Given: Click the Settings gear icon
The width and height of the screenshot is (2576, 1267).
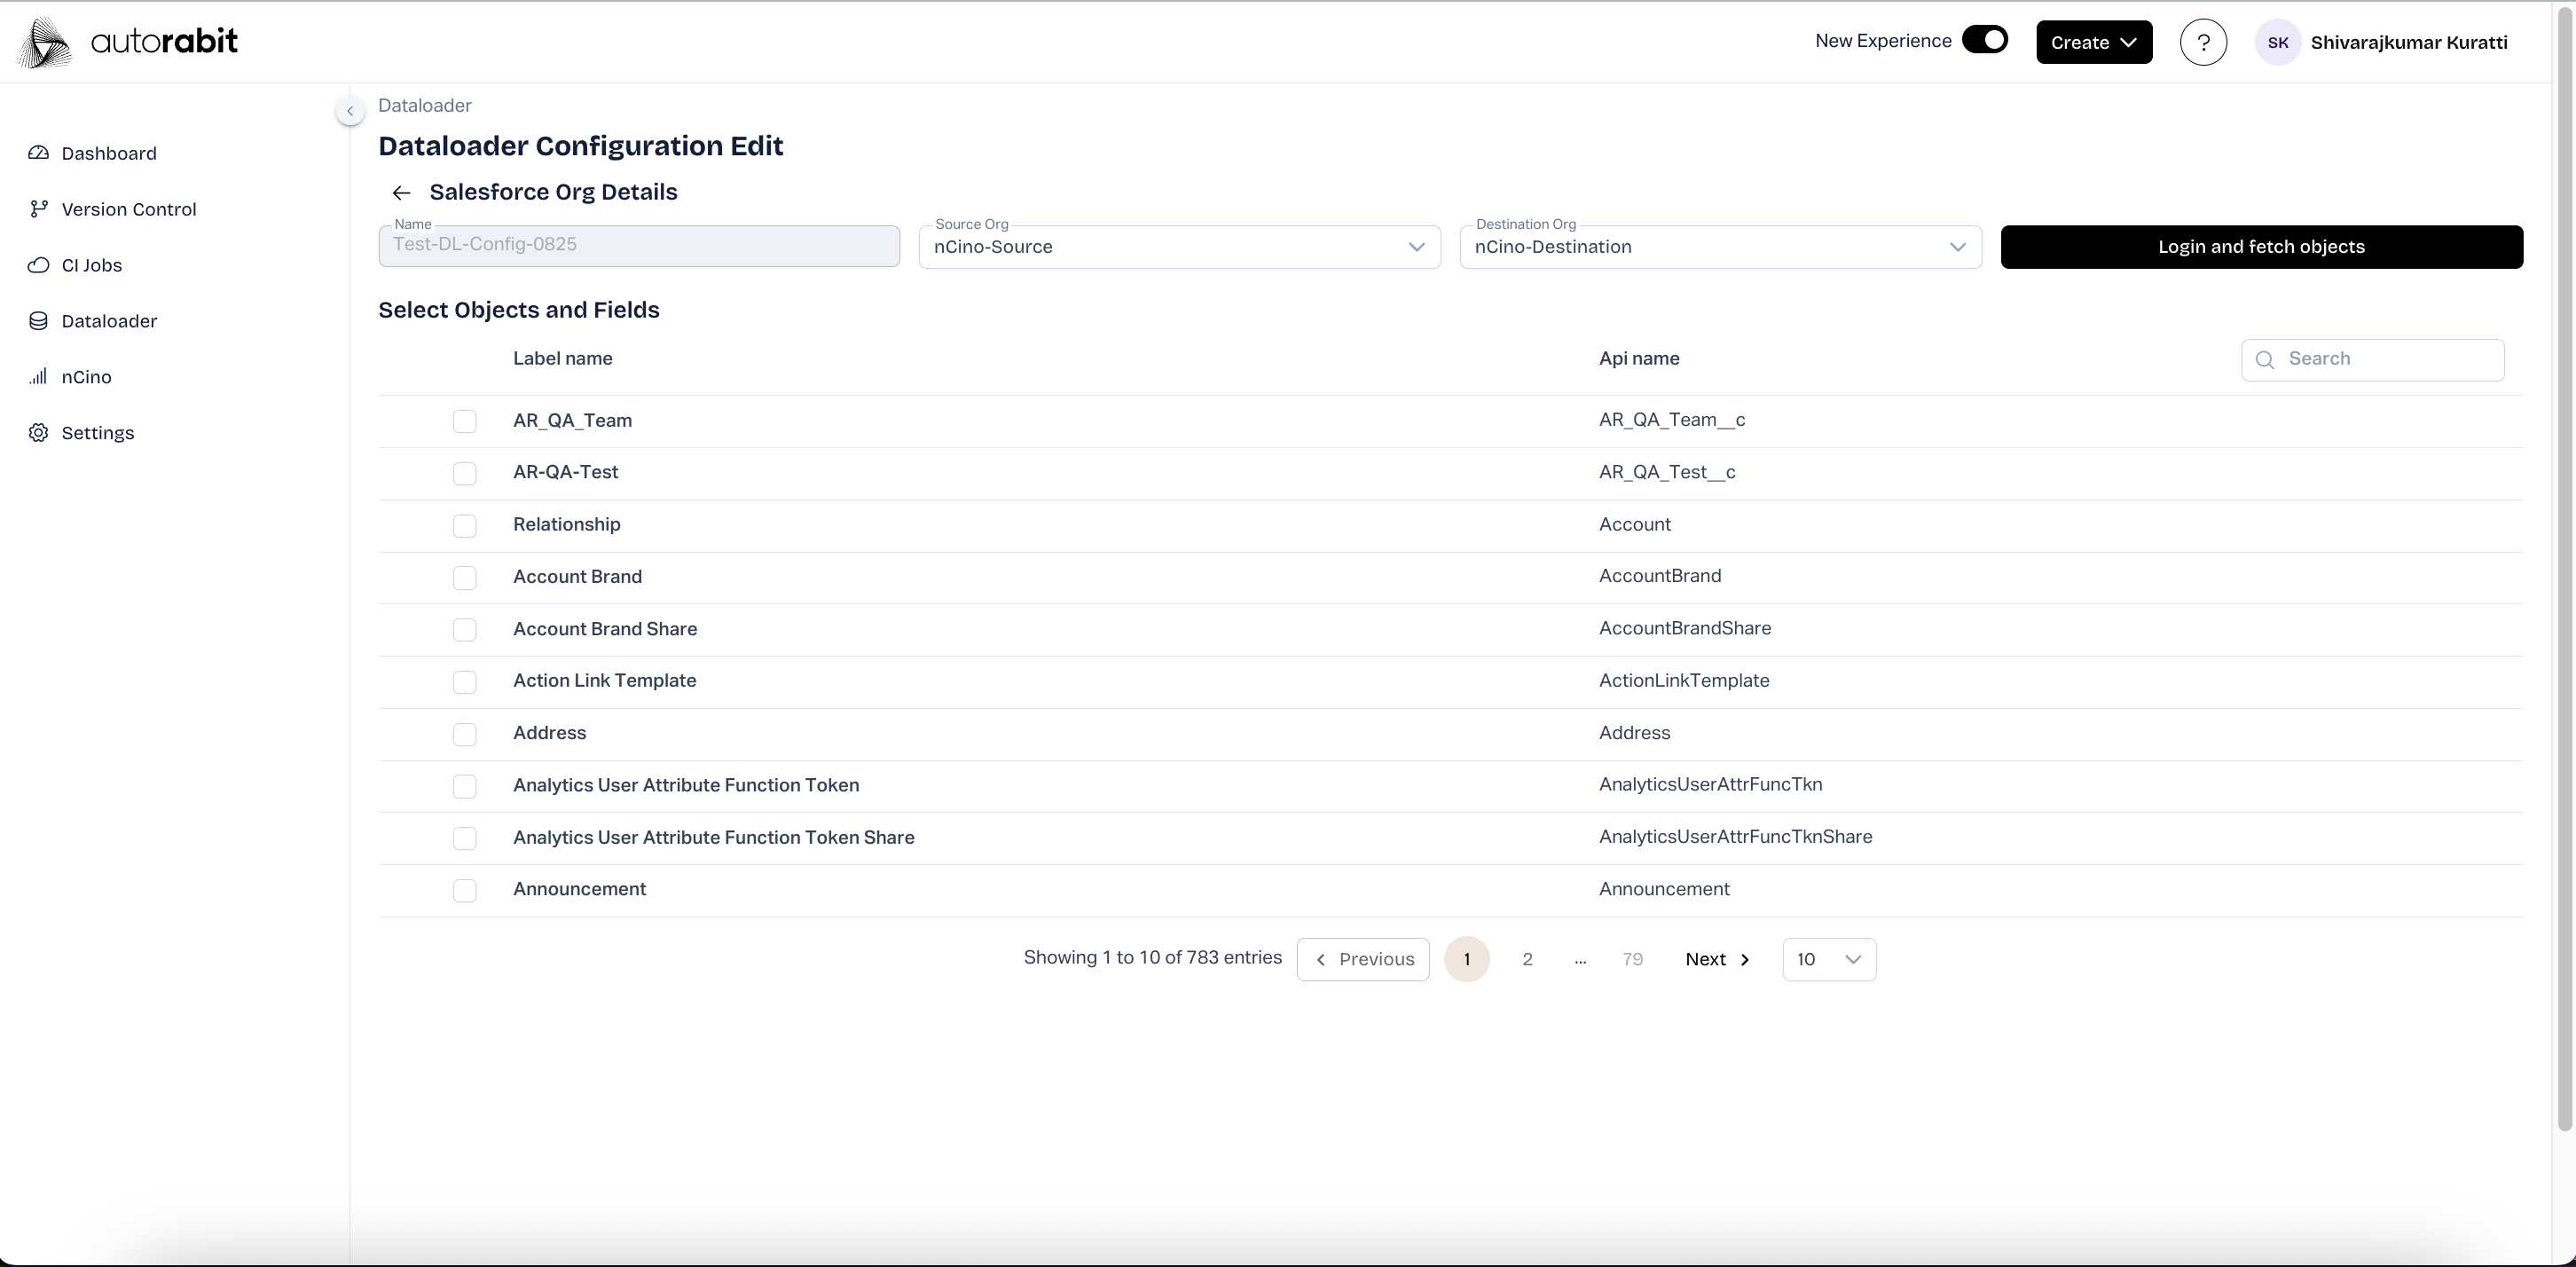Looking at the screenshot, I should pyautogui.click(x=38, y=433).
